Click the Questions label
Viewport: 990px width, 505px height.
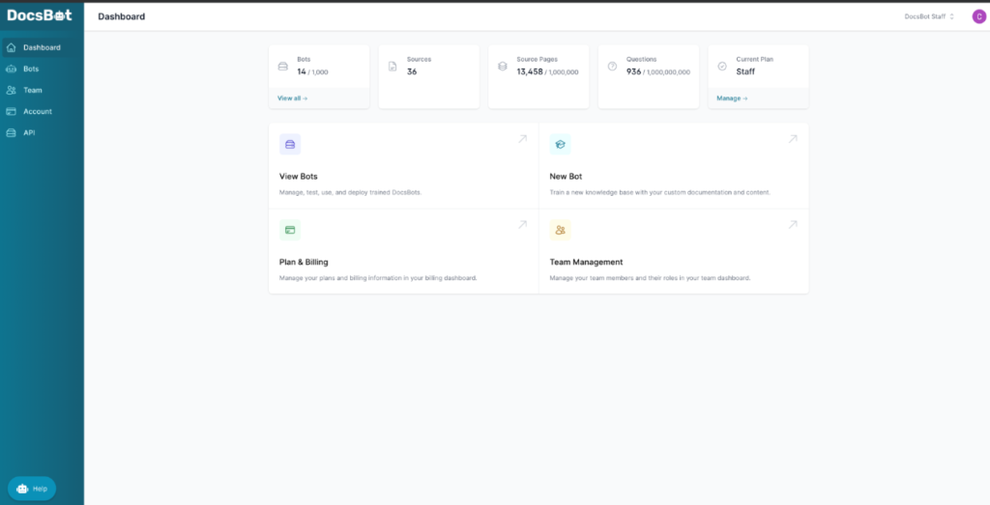coord(642,59)
